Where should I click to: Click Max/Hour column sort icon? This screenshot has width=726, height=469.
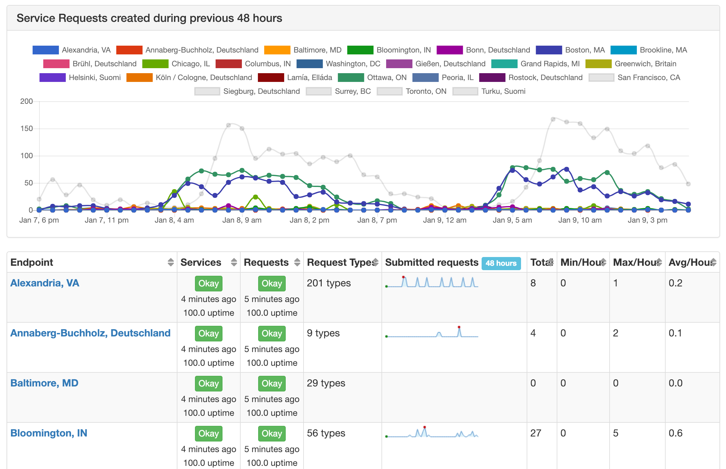pos(659,262)
